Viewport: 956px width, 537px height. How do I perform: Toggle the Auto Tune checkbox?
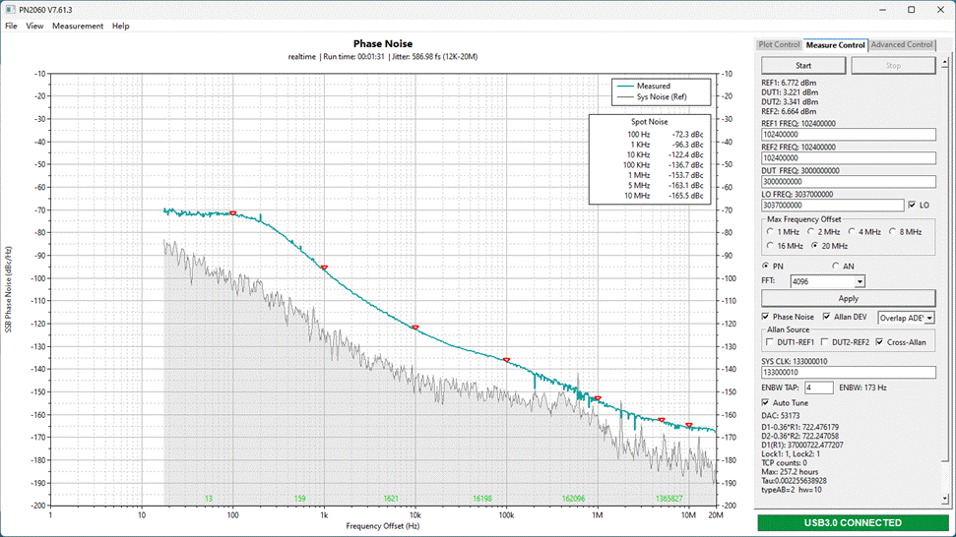tap(766, 403)
